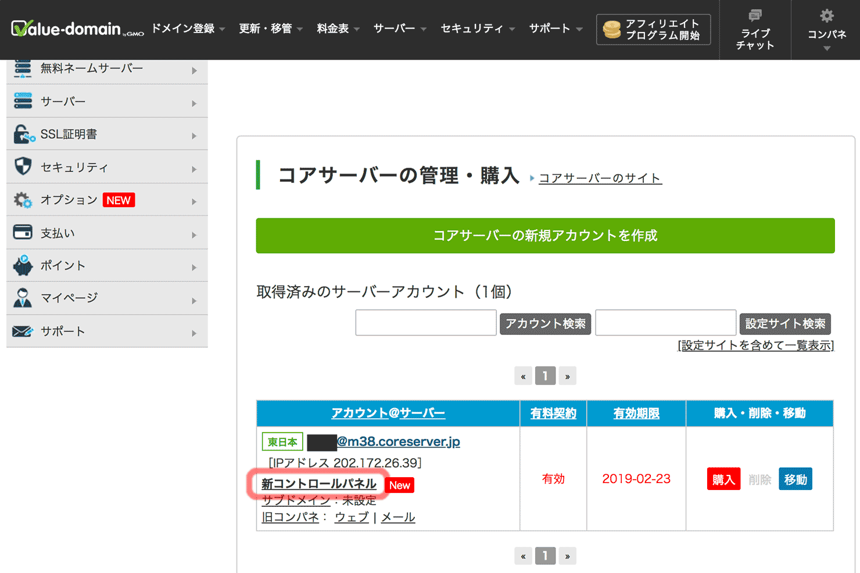This screenshot has height=573, width=860.
Task: Open the ドメイン登録 top menu
Action: (x=188, y=28)
